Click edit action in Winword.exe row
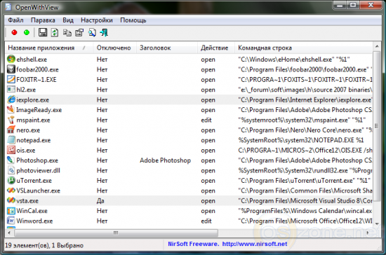386x255 pixels. [x=206, y=221]
